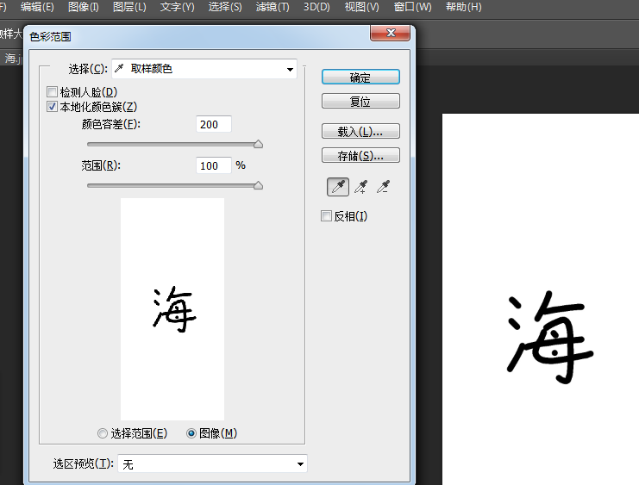Image resolution: width=639 pixels, height=485 pixels.
Task: Open the 选择 menu
Action: pyautogui.click(x=225, y=7)
